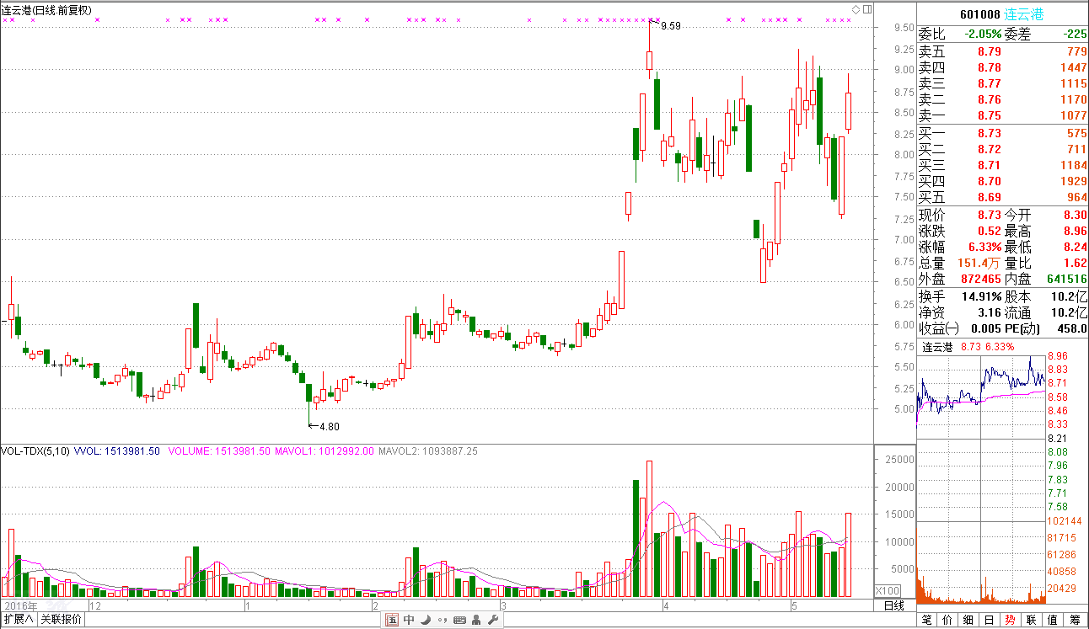Open the 关联报价 tab
This screenshot has width=1089, height=629.
pos(62,620)
